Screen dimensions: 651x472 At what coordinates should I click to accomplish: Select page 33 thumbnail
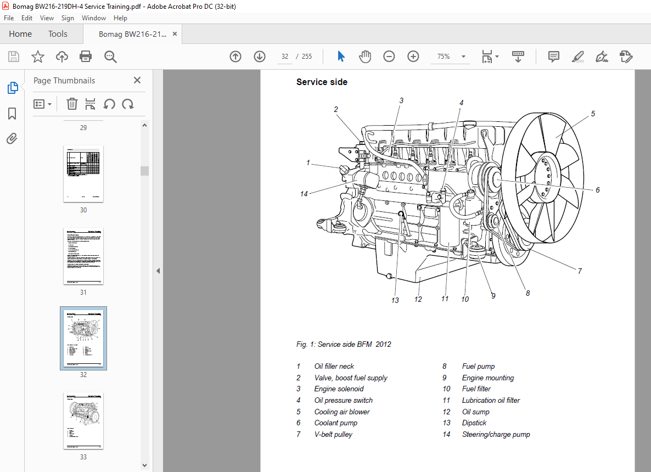(83, 420)
